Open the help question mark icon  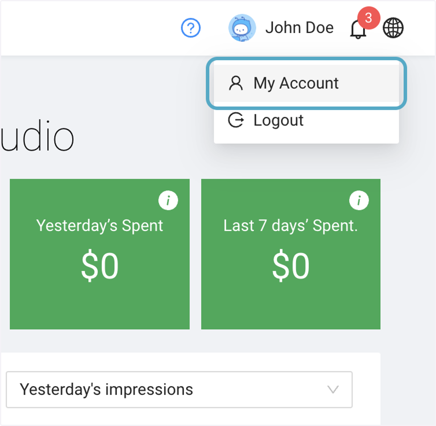coord(191,28)
